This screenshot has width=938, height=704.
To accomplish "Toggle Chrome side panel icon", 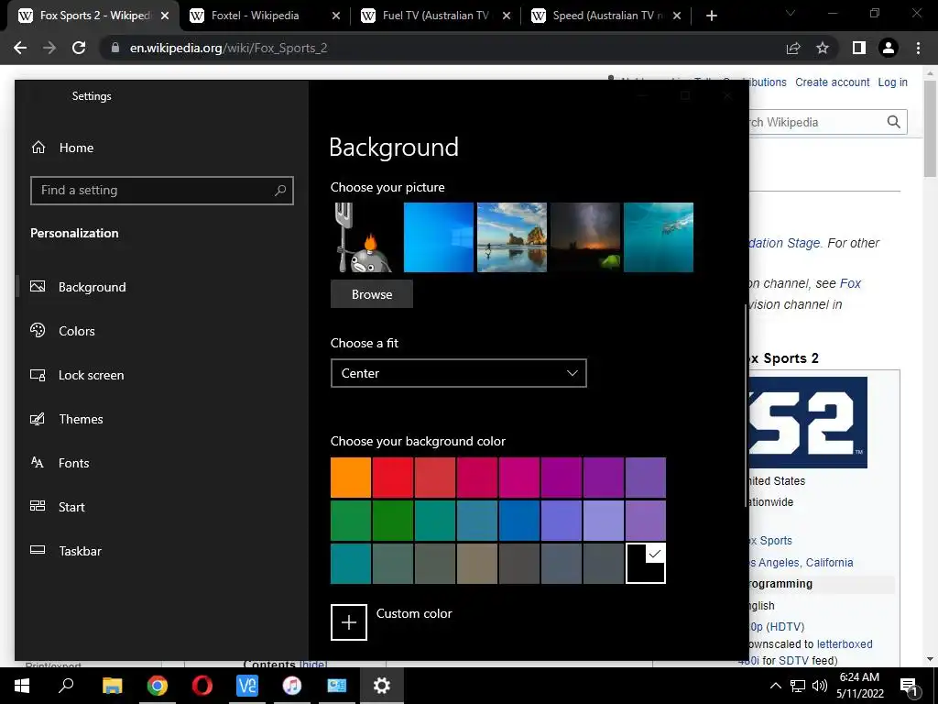I will pos(859,48).
